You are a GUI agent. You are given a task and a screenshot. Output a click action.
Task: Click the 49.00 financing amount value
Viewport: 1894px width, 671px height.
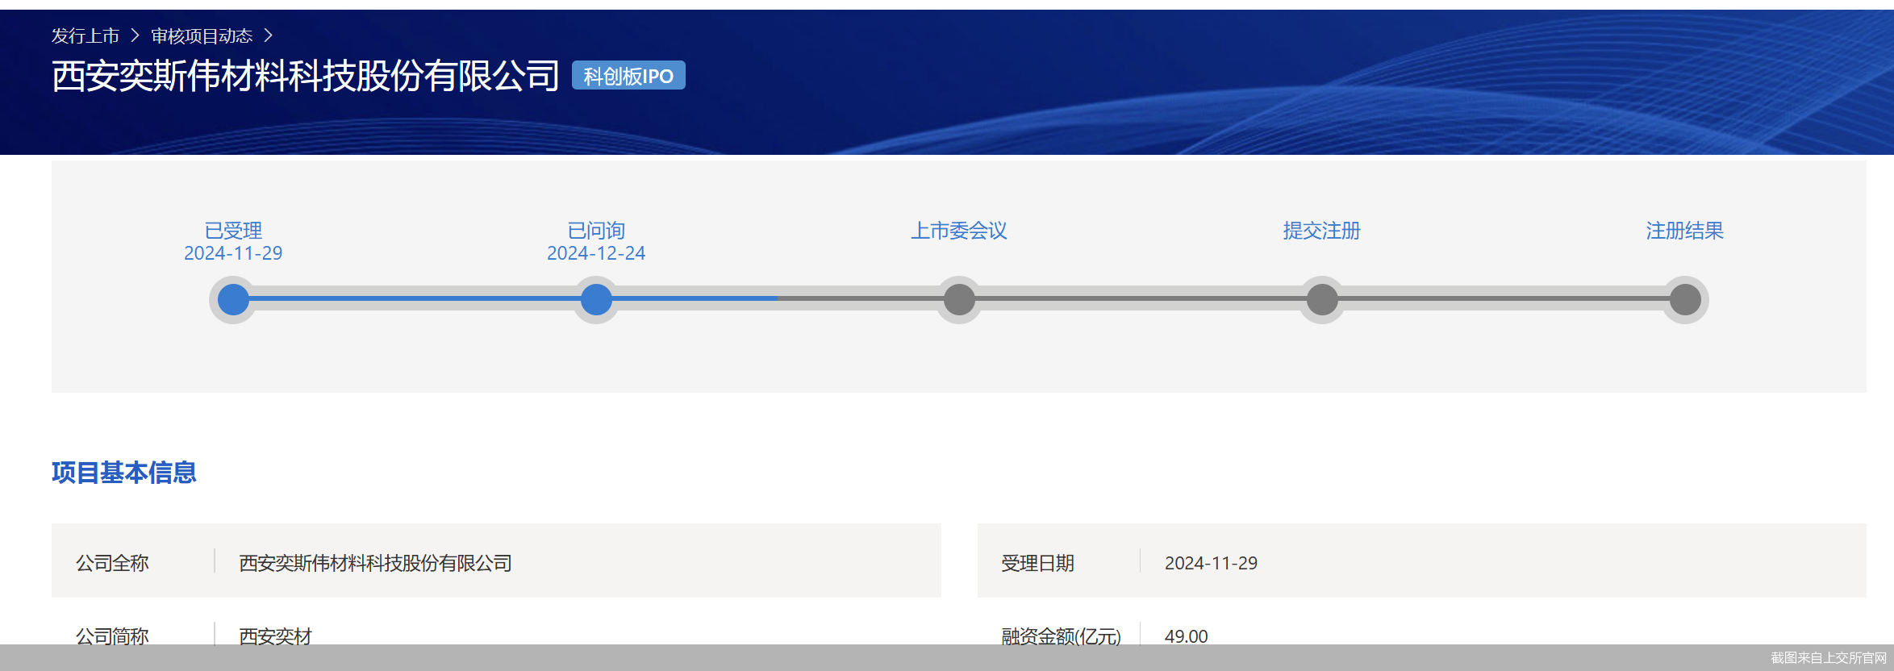pos(1186,636)
